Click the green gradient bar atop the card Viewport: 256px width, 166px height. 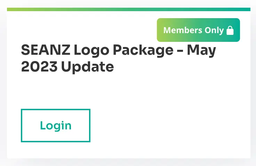click(129, 9)
